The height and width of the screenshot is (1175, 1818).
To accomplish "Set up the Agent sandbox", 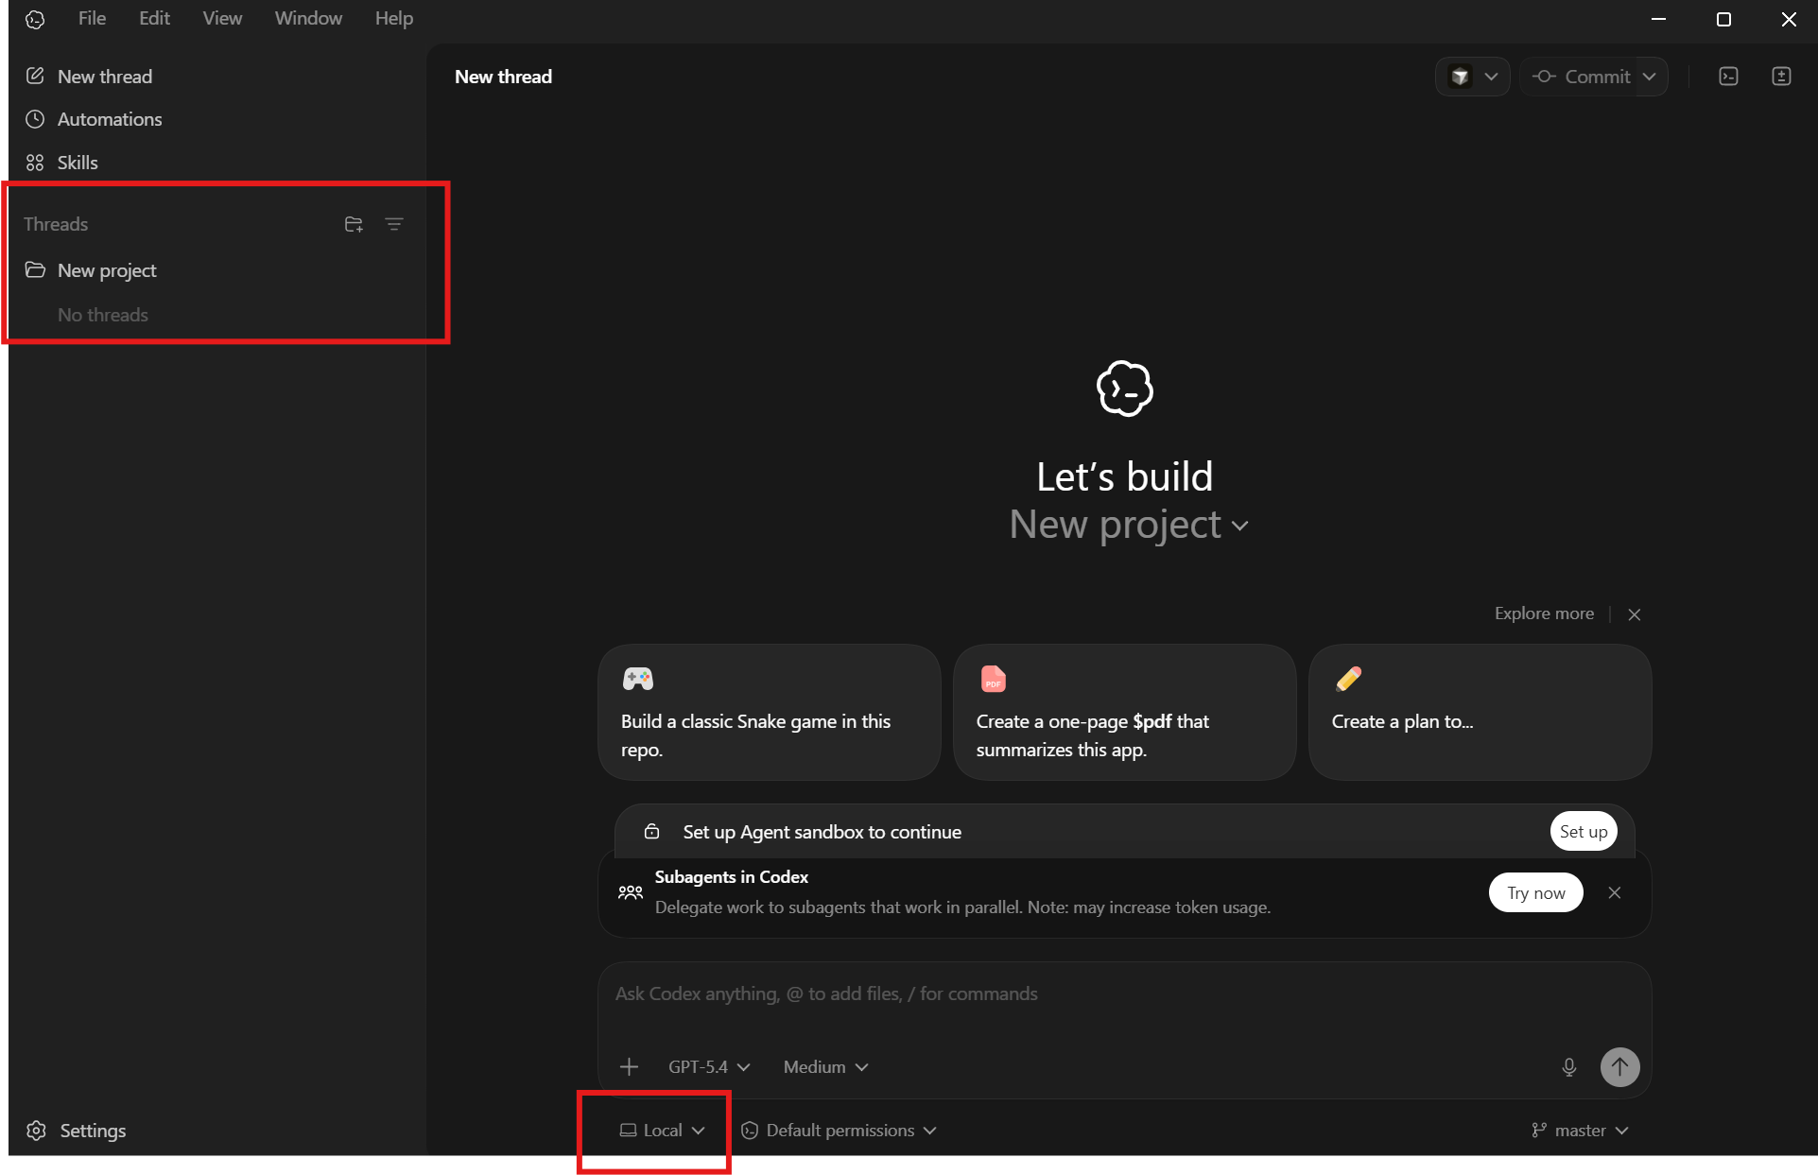I will [1583, 831].
